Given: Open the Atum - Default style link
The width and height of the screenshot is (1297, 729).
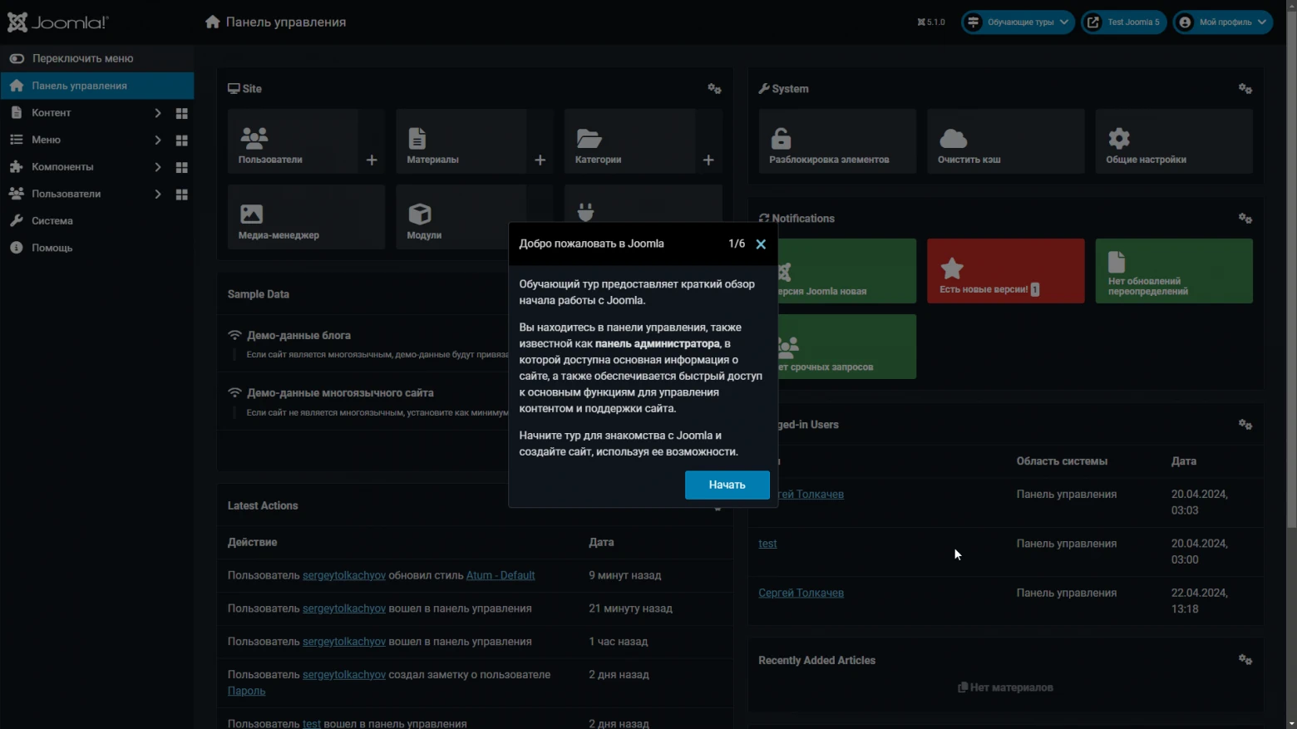Looking at the screenshot, I should pos(501,575).
